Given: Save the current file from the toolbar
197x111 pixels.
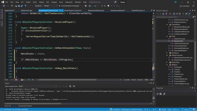Looking at the screenshot, I should click(19, 6).
